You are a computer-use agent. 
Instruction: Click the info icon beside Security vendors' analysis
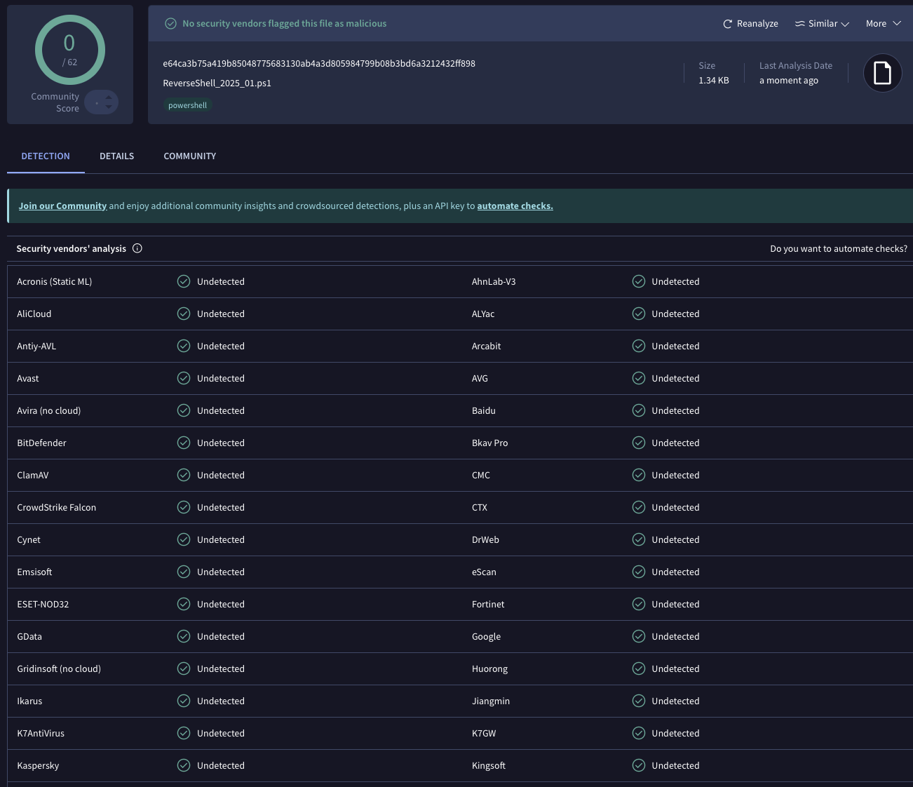tap(137, 248)
